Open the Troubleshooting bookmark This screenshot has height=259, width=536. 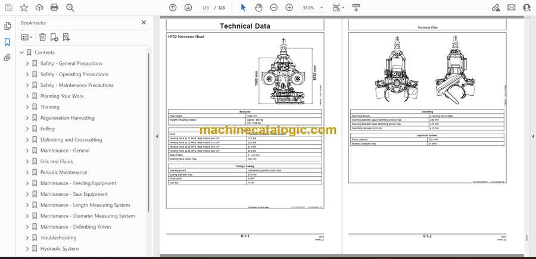pos(58,238)
